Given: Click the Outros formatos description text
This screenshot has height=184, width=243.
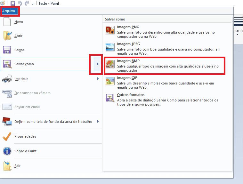Looking at the screenshot, I should tap(167, 102).
